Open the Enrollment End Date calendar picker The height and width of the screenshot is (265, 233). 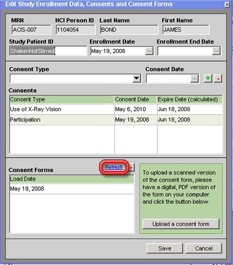click(x=216, y=51)
